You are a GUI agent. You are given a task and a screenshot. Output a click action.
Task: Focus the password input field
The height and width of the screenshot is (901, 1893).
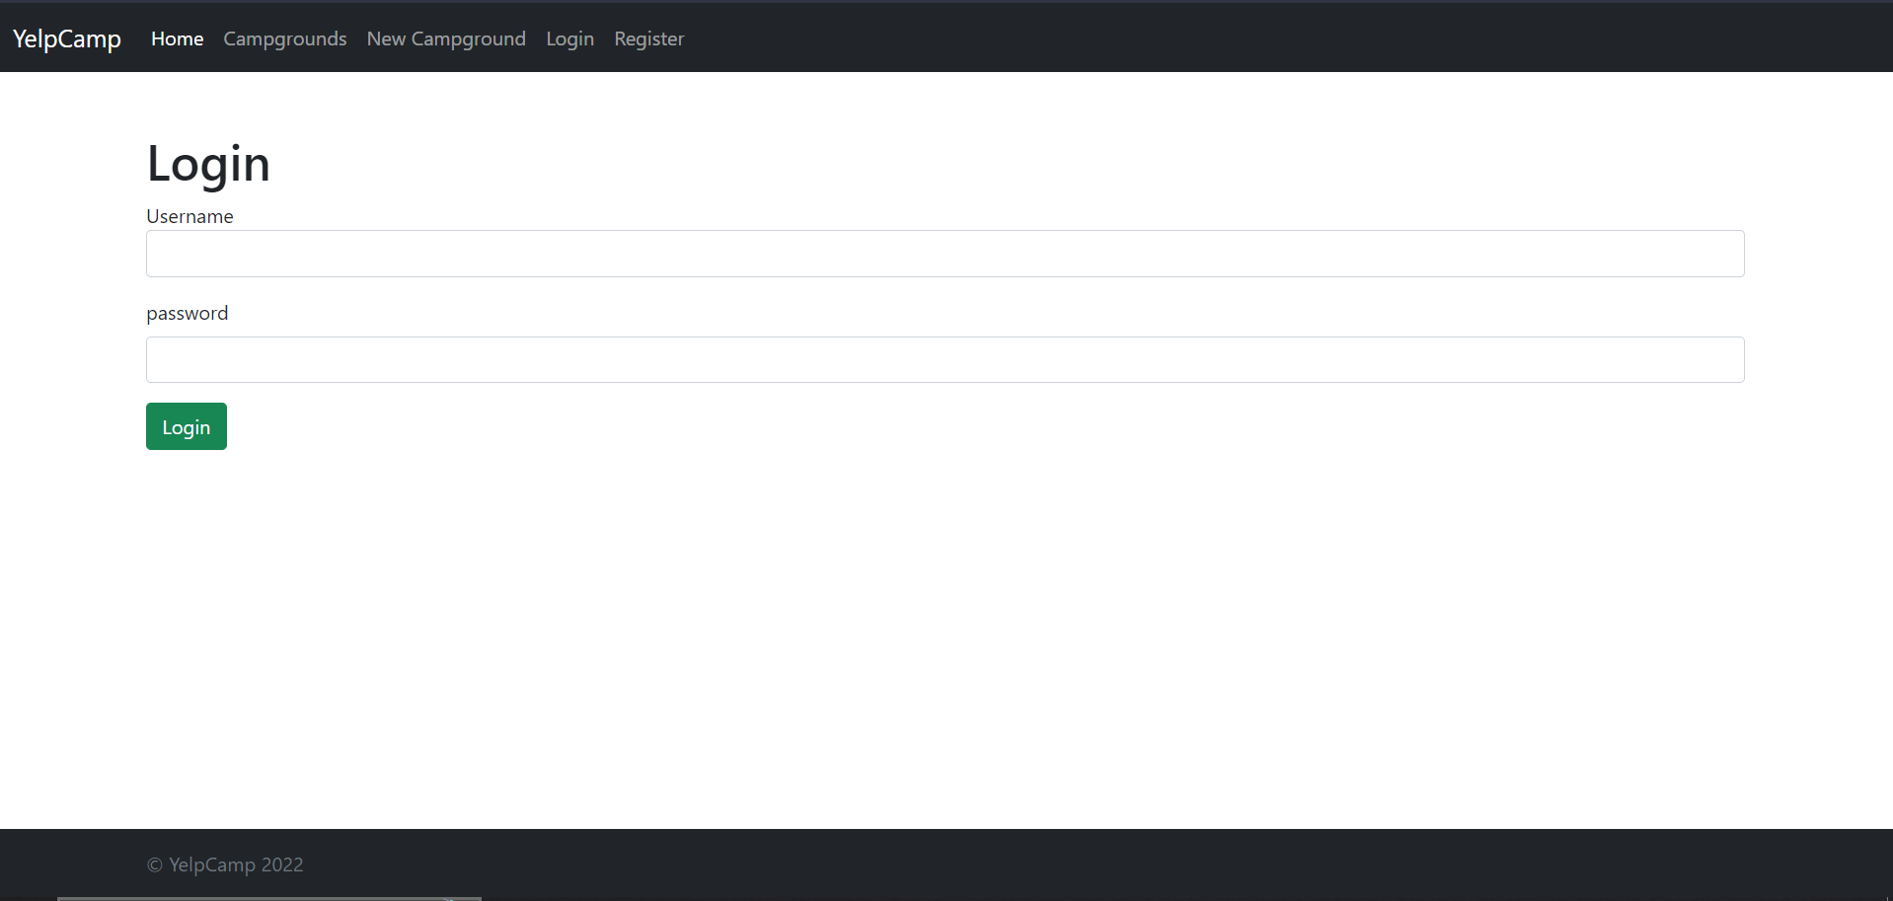(x=946, y=359)
